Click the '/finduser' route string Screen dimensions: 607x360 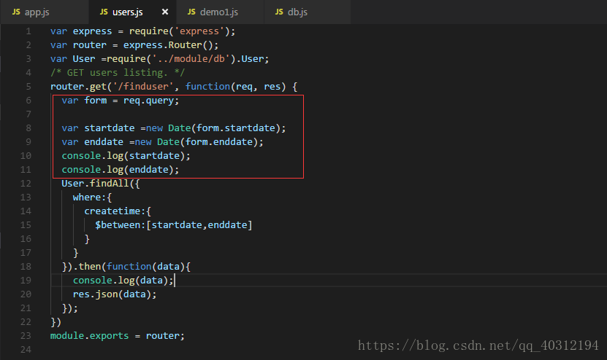point(143,87)
